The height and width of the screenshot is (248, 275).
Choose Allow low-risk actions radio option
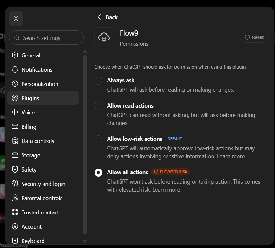tap(98, 139)
